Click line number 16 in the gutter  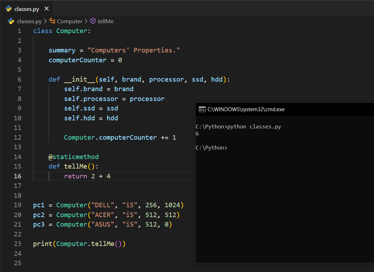pyautogui.click(x=18, y=176)
